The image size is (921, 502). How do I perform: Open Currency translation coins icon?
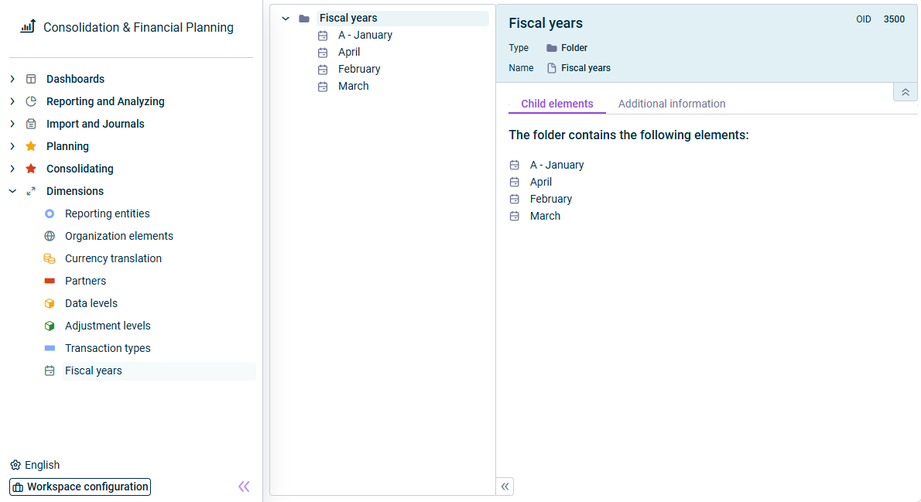tap(50, 258)
